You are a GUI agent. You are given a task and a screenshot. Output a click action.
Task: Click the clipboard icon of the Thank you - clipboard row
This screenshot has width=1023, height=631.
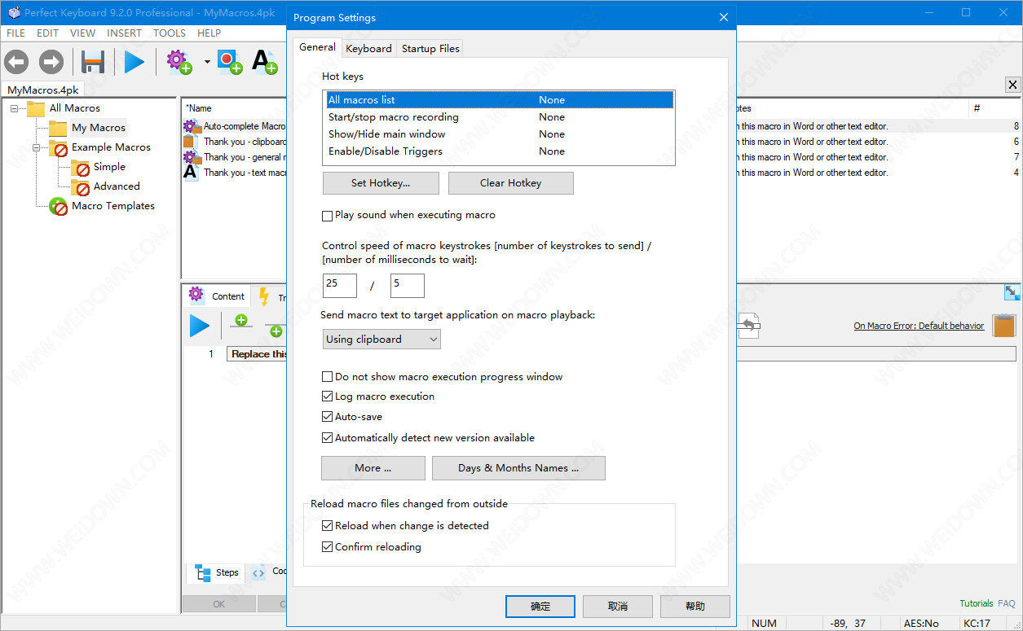pyautogui.click(x=190, y=142)
